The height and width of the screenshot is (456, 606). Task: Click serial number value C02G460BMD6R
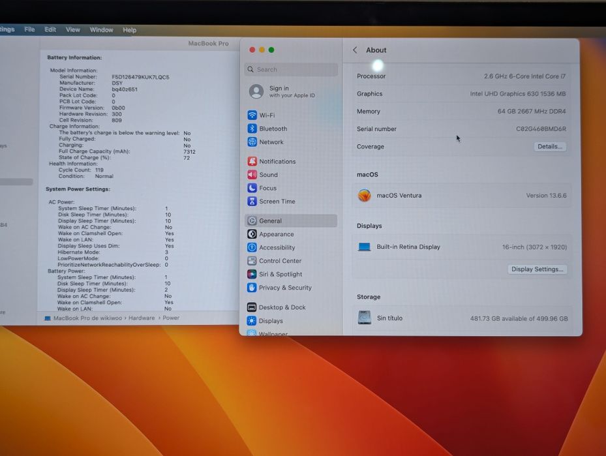click(541, 129)
